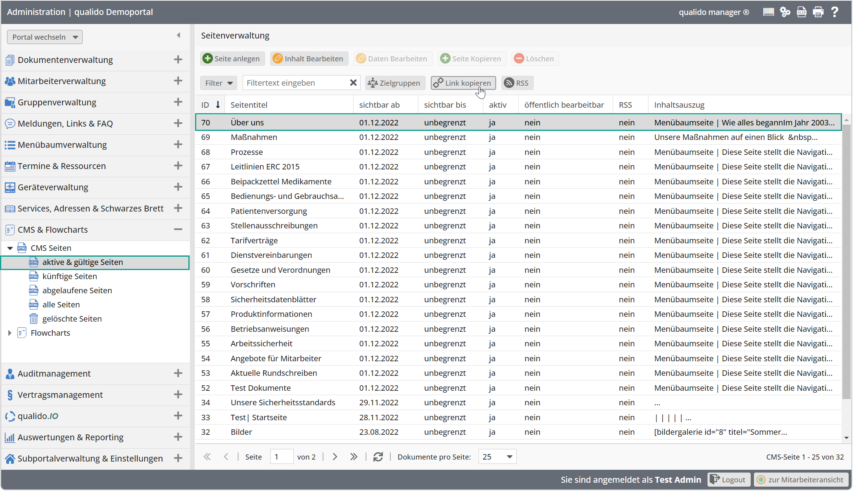The image size is (853, 491).
Task: Click the table's vertical scrollbar
Action: tap(846, 262)
